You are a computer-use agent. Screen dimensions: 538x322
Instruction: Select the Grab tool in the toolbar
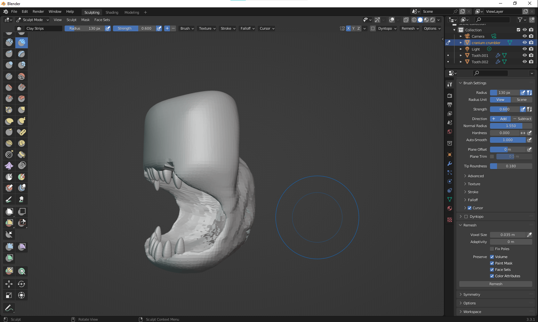[x=21, y=110]
